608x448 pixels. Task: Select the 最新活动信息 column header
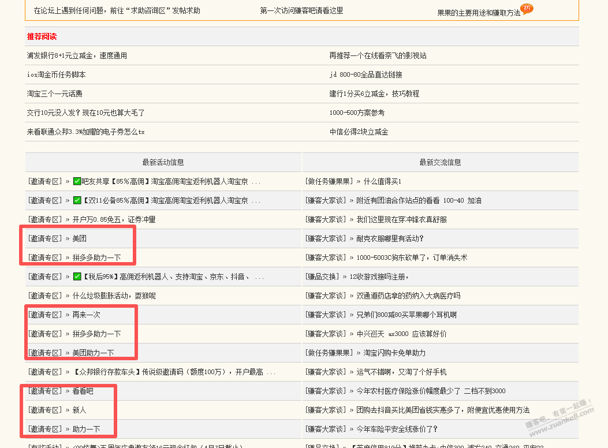tap(163, 162)
